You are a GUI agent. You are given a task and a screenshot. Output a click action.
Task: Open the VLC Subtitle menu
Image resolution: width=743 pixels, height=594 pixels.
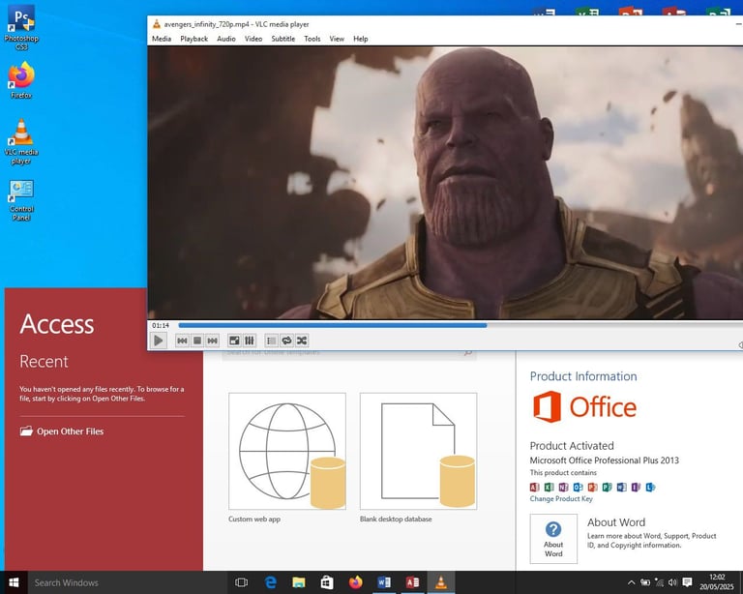pyautogui.click(x=282, y=39)
